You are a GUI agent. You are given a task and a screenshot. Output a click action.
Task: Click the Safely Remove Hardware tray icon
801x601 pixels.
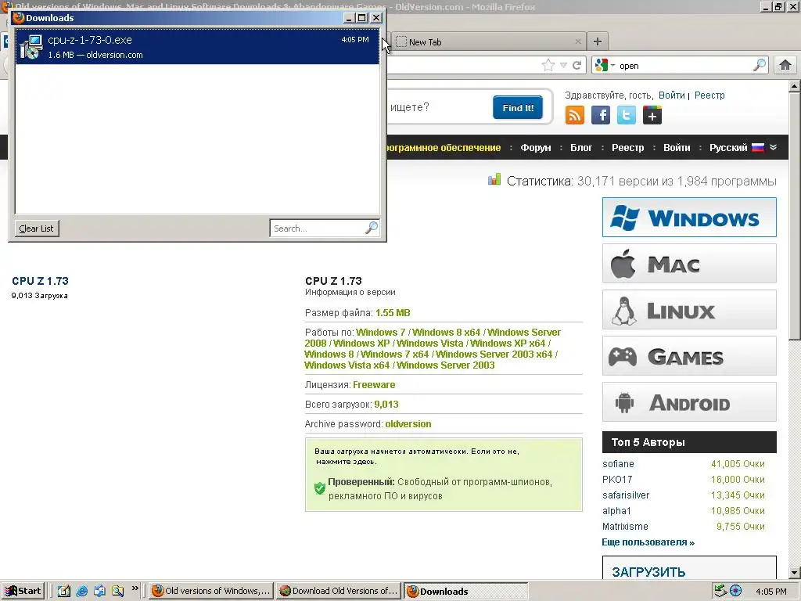point(720,592)
